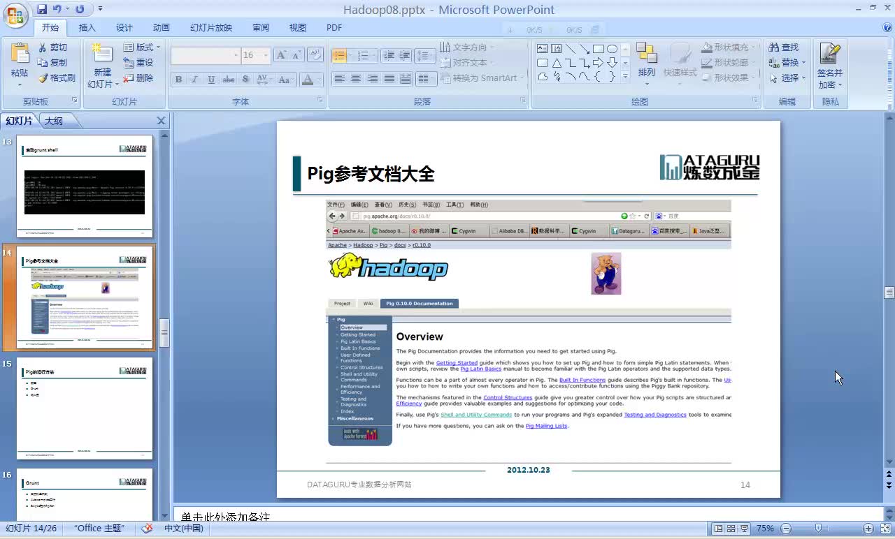Open the 幻灯片放映 ribbon tab

[211, 28]
